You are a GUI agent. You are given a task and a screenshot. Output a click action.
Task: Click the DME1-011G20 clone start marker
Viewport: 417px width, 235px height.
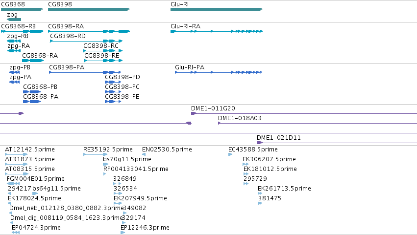coord(194,113)
